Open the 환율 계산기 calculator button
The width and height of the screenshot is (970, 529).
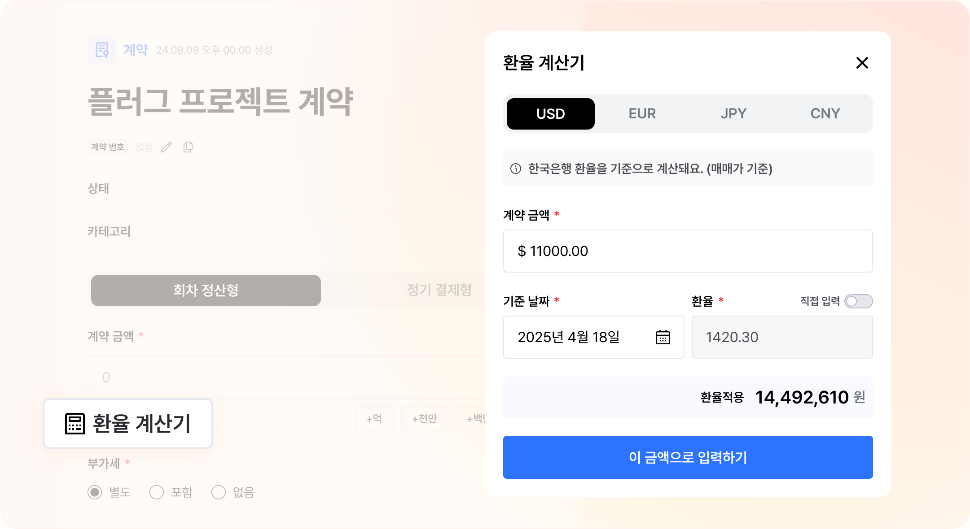128,424
